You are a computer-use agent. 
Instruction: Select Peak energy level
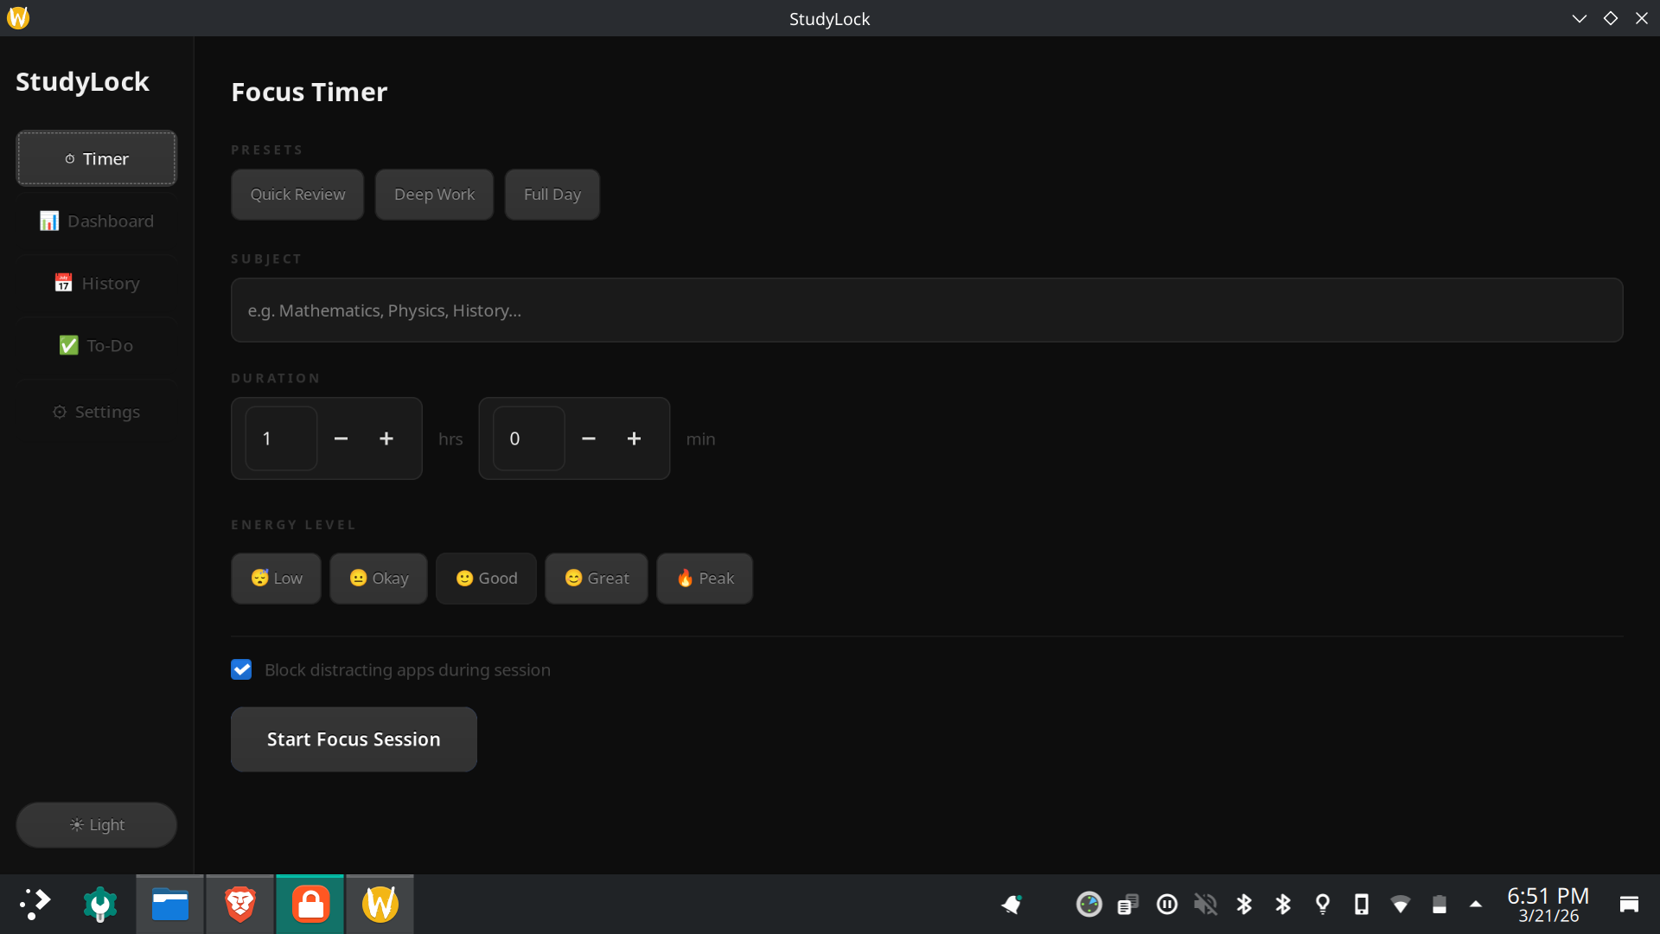click(704, 579)
